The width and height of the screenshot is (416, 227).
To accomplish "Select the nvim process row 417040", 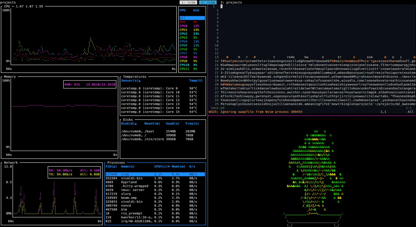I will point(155,174).
